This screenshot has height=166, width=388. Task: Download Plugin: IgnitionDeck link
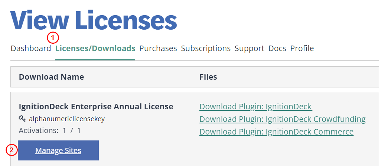[255, 107]
